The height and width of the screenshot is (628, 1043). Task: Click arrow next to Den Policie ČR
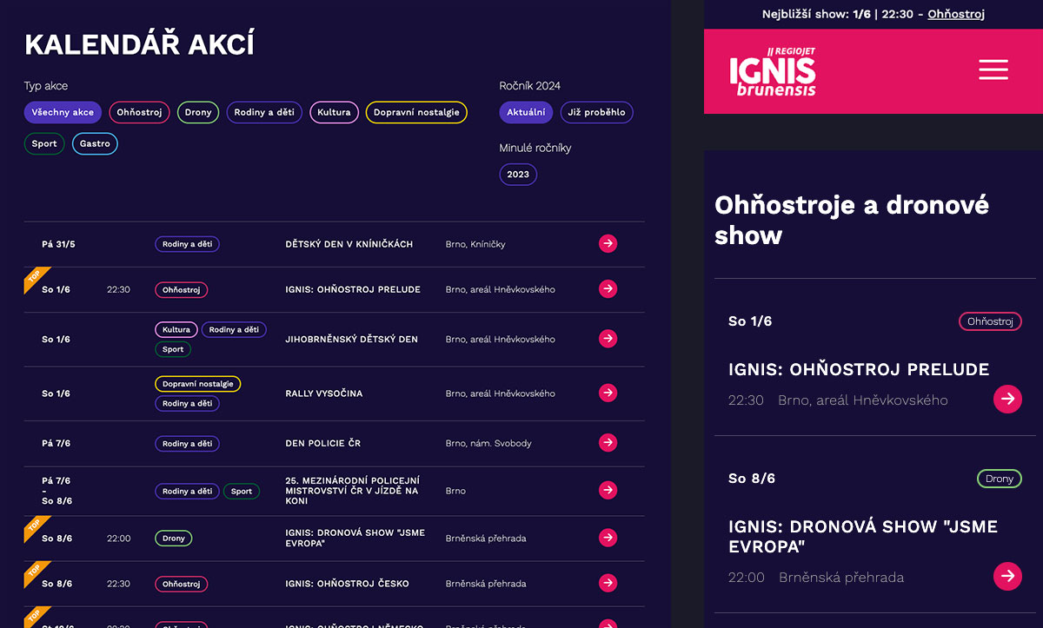(608, 443)
